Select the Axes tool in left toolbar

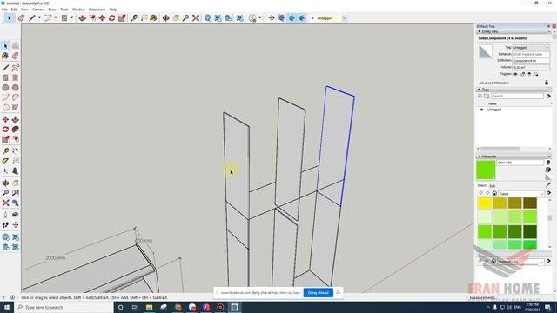pyautogui.click(x=5, y=171)
